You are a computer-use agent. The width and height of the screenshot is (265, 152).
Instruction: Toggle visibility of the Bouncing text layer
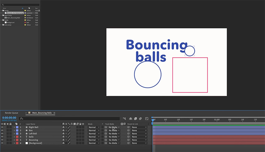(x=2, y=140)
